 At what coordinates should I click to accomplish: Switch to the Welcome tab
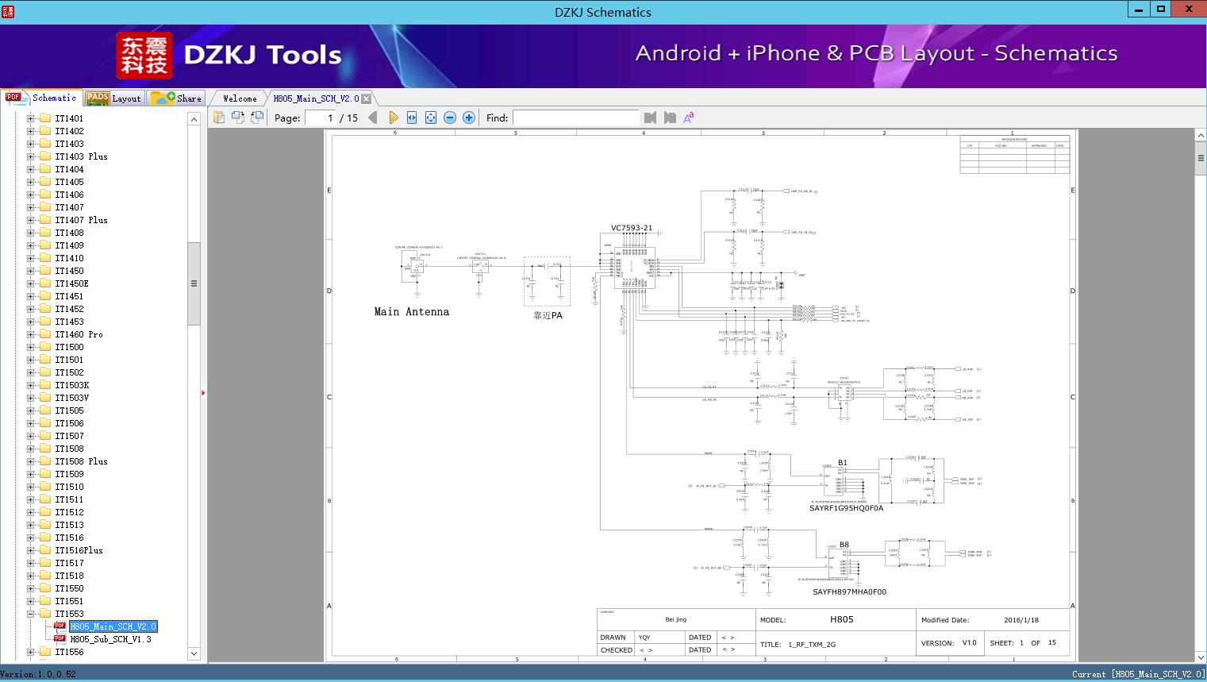(x=239, y=98)
